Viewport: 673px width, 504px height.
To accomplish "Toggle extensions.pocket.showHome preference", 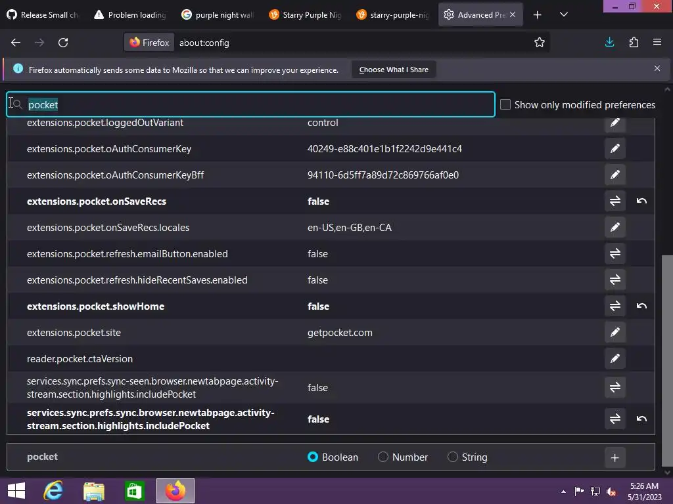I will click(615, 306).
